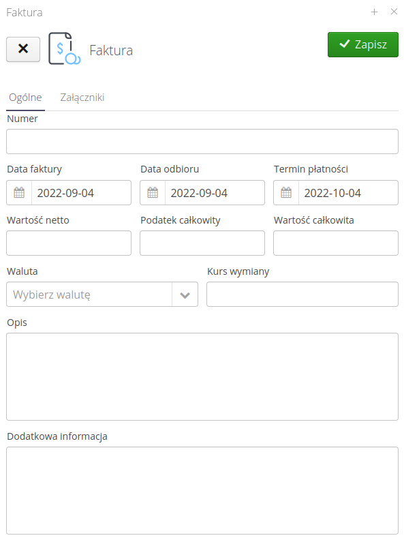Open the Wybierz walutę combo box
This screenshot has width=404, height=540.
[102, 295]
